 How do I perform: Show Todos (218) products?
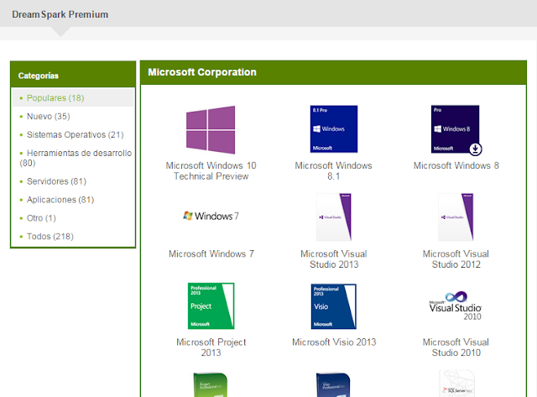pos(50,237)
